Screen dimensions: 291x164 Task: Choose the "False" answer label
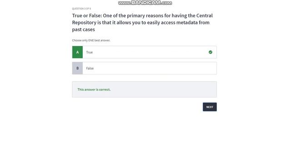pyautogui.click(x=90, y=68)
